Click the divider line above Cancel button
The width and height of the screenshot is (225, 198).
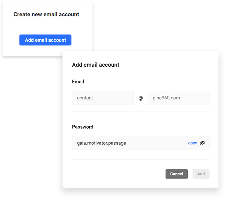tap(141, 159)
